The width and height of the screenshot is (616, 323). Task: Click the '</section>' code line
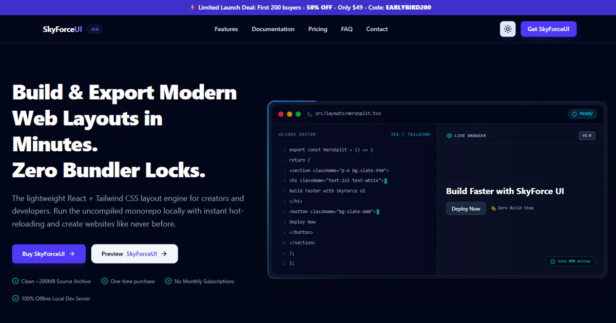point(302,243)
